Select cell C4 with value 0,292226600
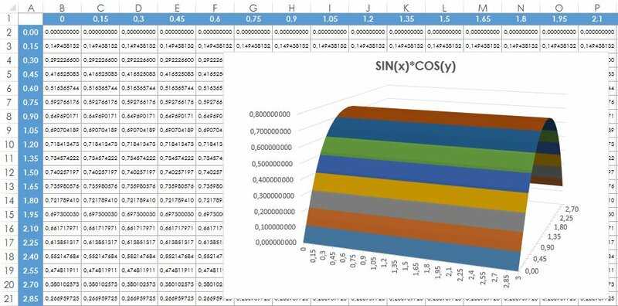 pyautogui.click(x=100, y=60)
